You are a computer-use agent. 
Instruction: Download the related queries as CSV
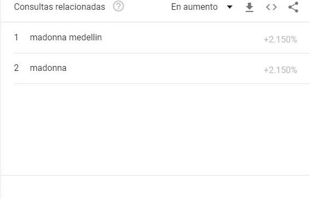(250, 7)
